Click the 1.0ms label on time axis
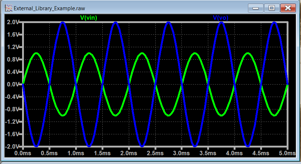This screenshot has width=301, height=164. pyautogui.click(x=76, y=152)
